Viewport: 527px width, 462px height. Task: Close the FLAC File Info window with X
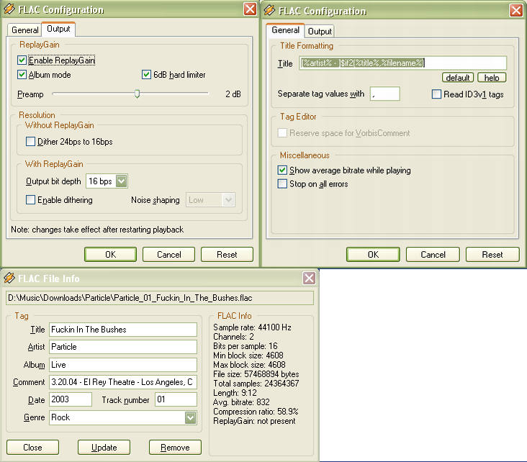pyautogui.click(x=309, y=278)
